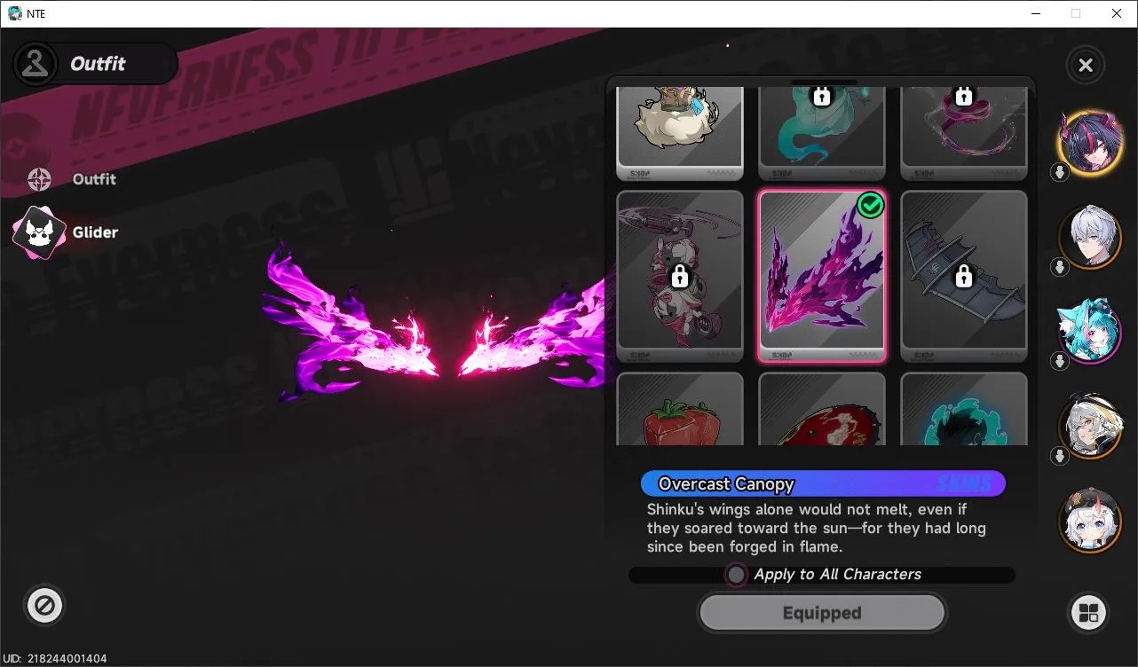The width and height of the screenshot is (1138, 667).
Task: Select the tomato glider skin thumbnail
Action: click(x=680, y=409)
